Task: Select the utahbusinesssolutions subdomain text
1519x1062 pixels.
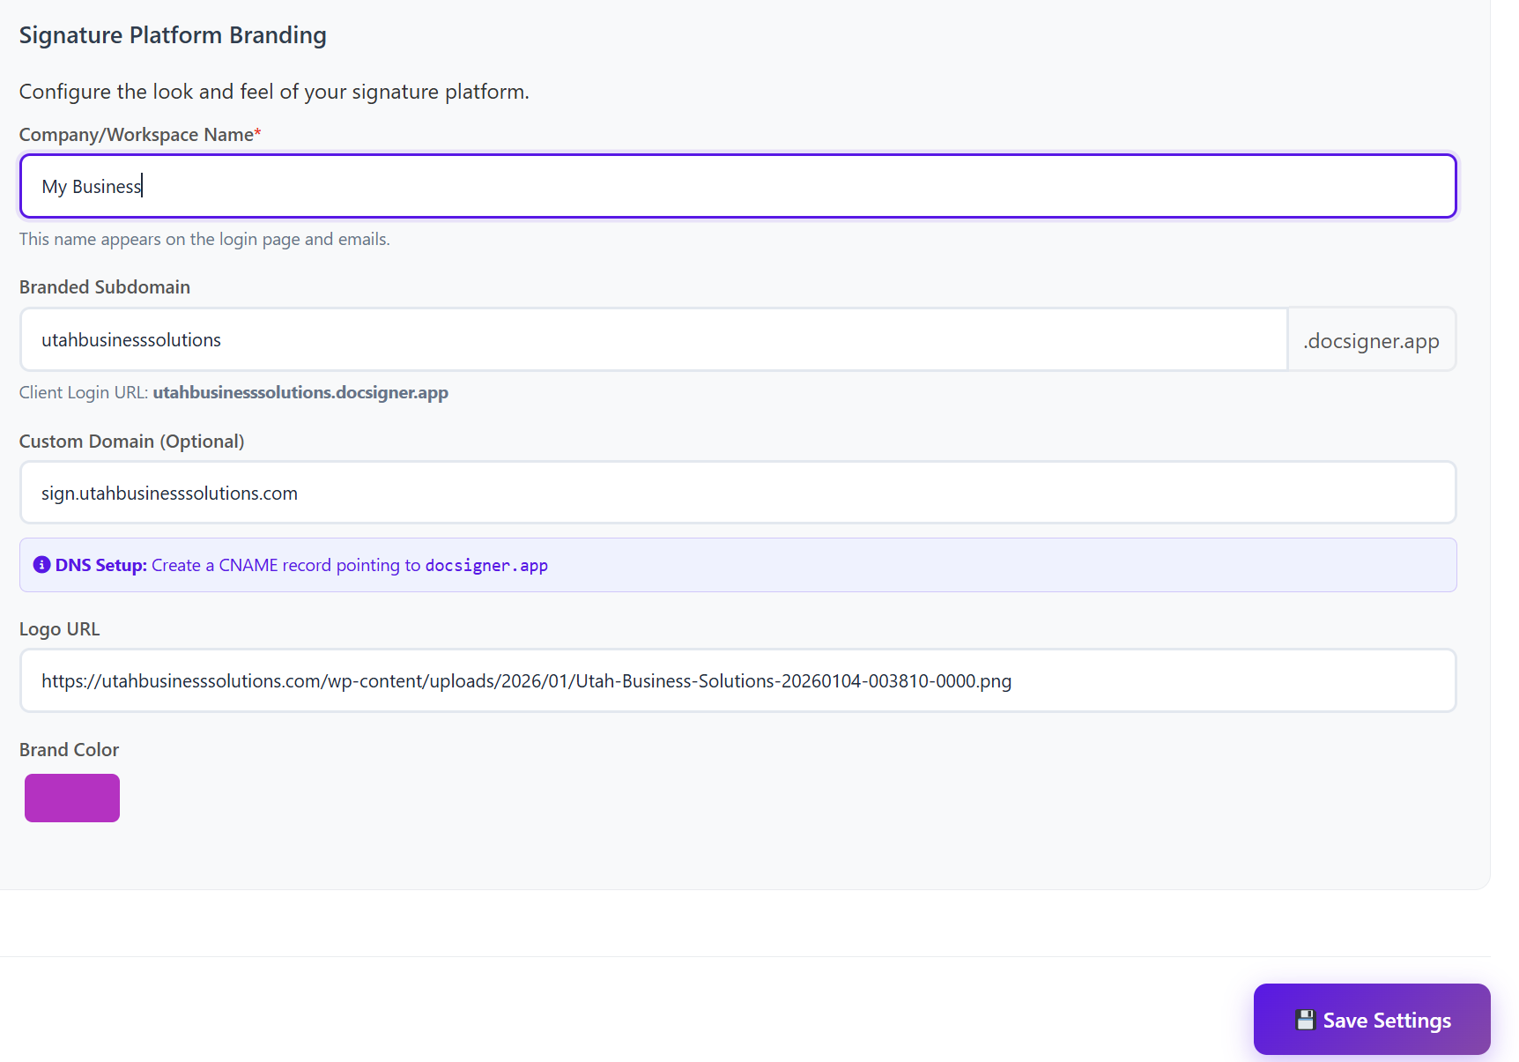Action: pos(130,339)
